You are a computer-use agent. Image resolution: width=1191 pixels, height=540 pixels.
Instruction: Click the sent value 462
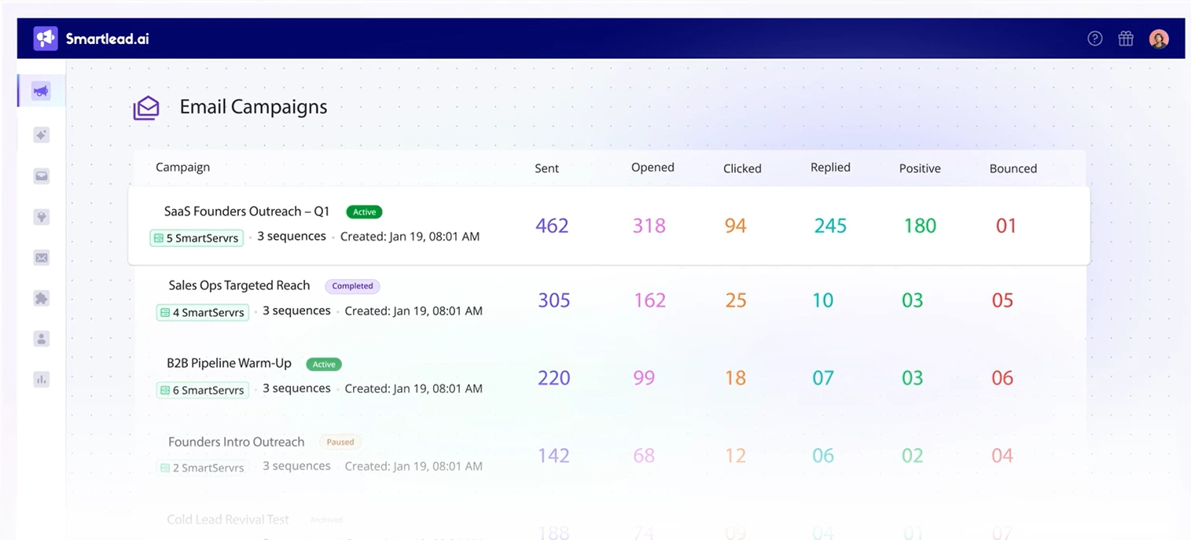[x=552, y=226]
